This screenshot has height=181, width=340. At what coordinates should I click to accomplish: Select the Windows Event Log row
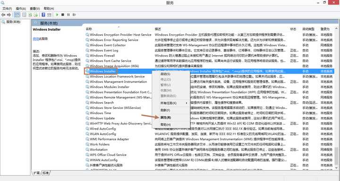coord(210,50)
